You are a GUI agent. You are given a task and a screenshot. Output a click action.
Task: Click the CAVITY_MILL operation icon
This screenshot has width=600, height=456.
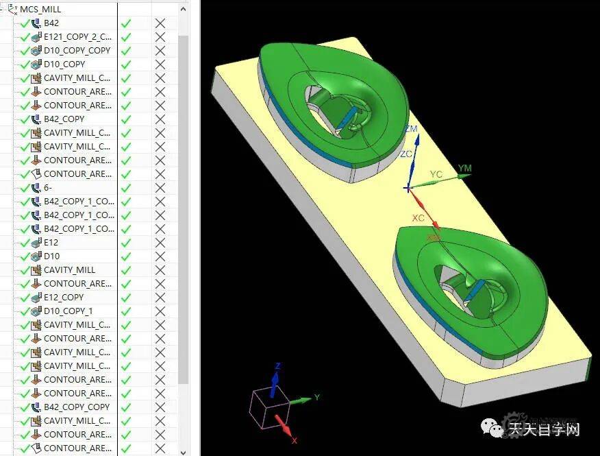36,270
